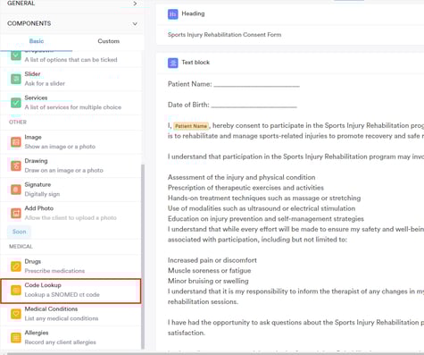Click the GENERAL section header

(72, 4)
